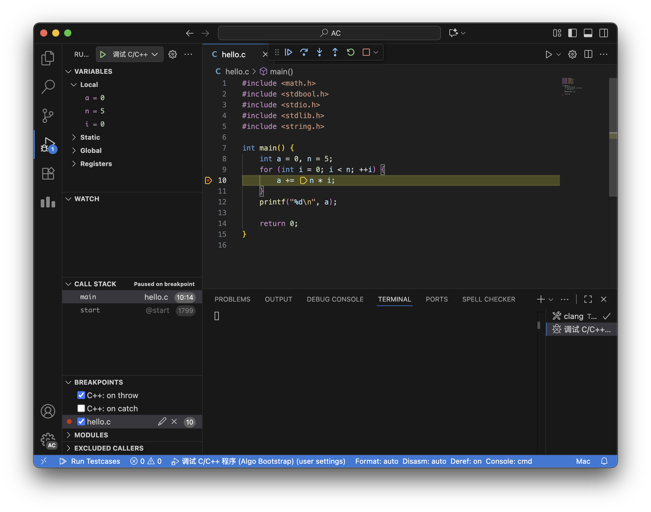Switch to the PROBLEMS panel tab

click(x=232, y=299)
